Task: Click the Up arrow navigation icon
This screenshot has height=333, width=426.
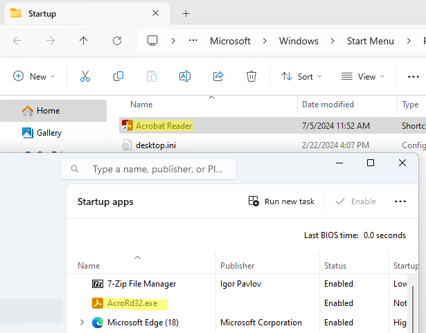Action: tap(84, 41)
